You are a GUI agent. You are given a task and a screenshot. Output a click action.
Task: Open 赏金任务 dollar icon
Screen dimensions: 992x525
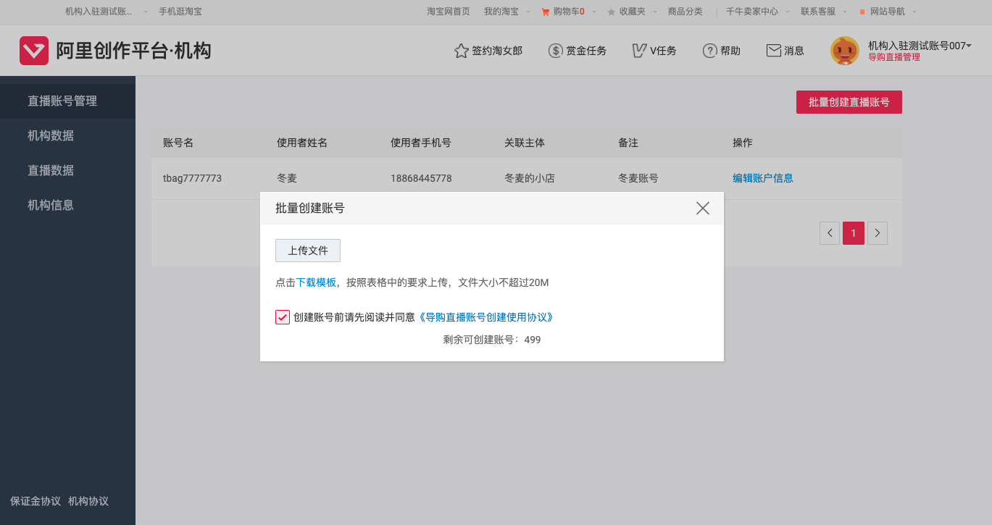coord(555,51)
